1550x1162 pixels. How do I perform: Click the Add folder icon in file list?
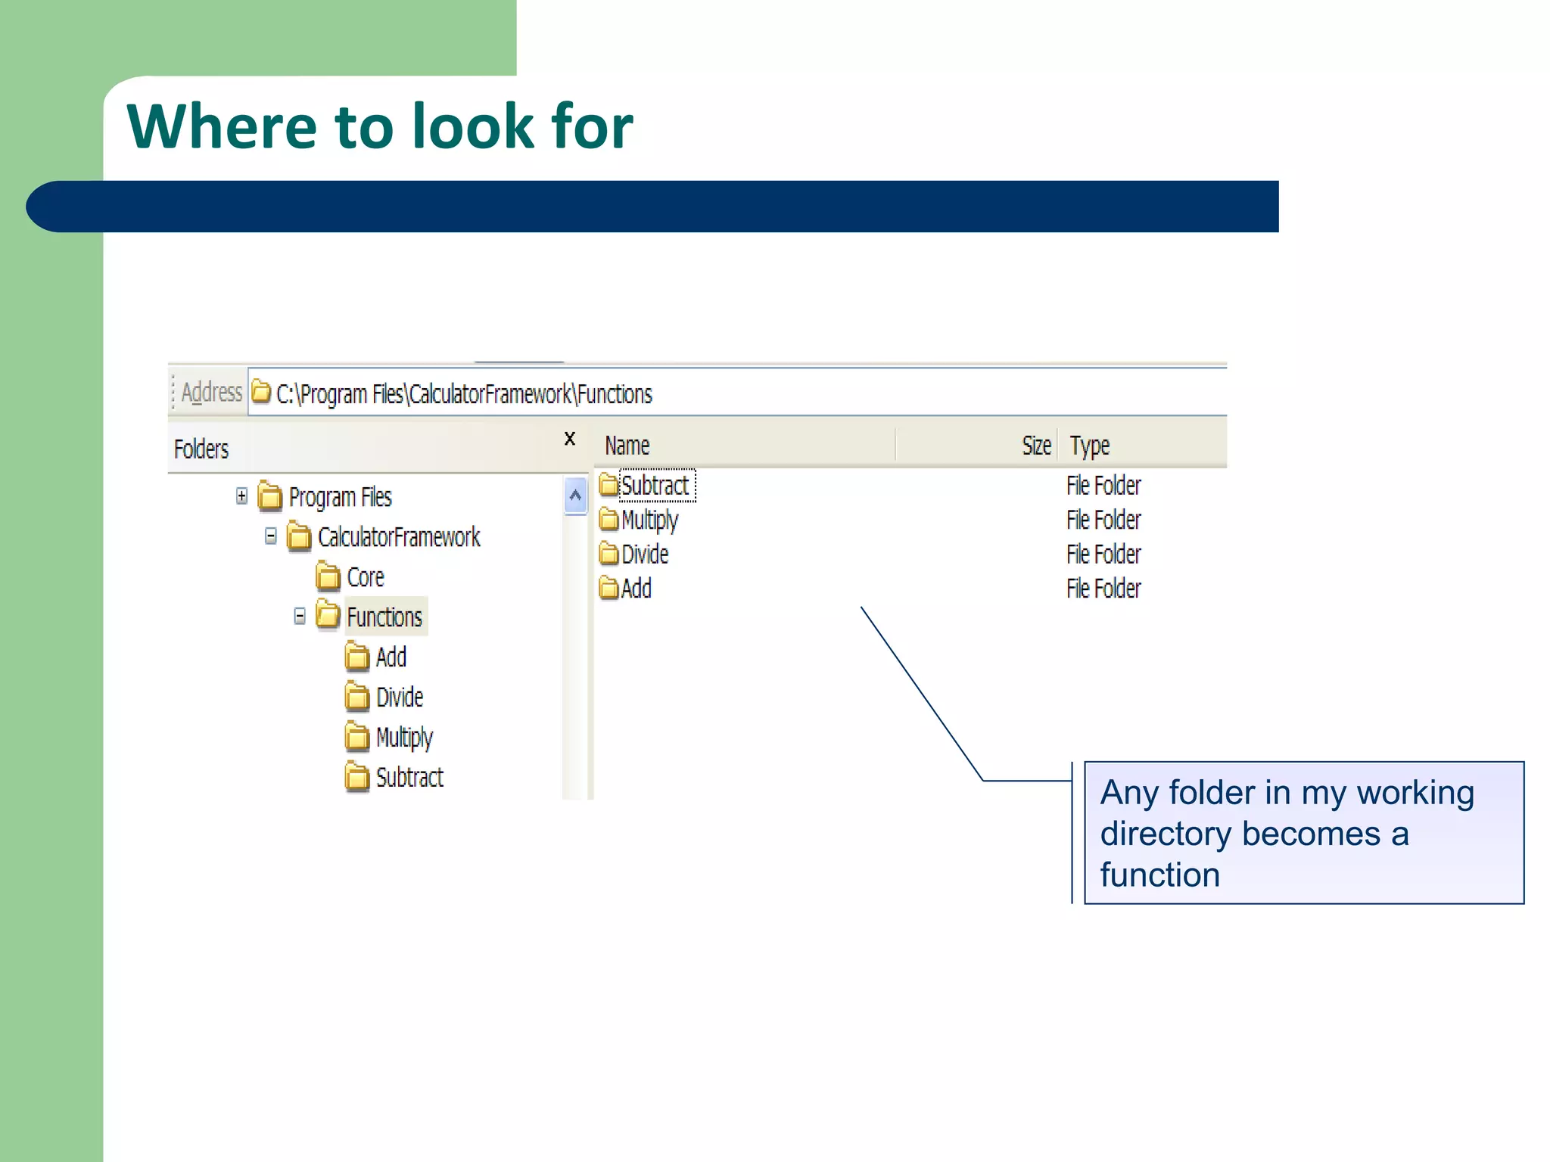click(608, 588)
